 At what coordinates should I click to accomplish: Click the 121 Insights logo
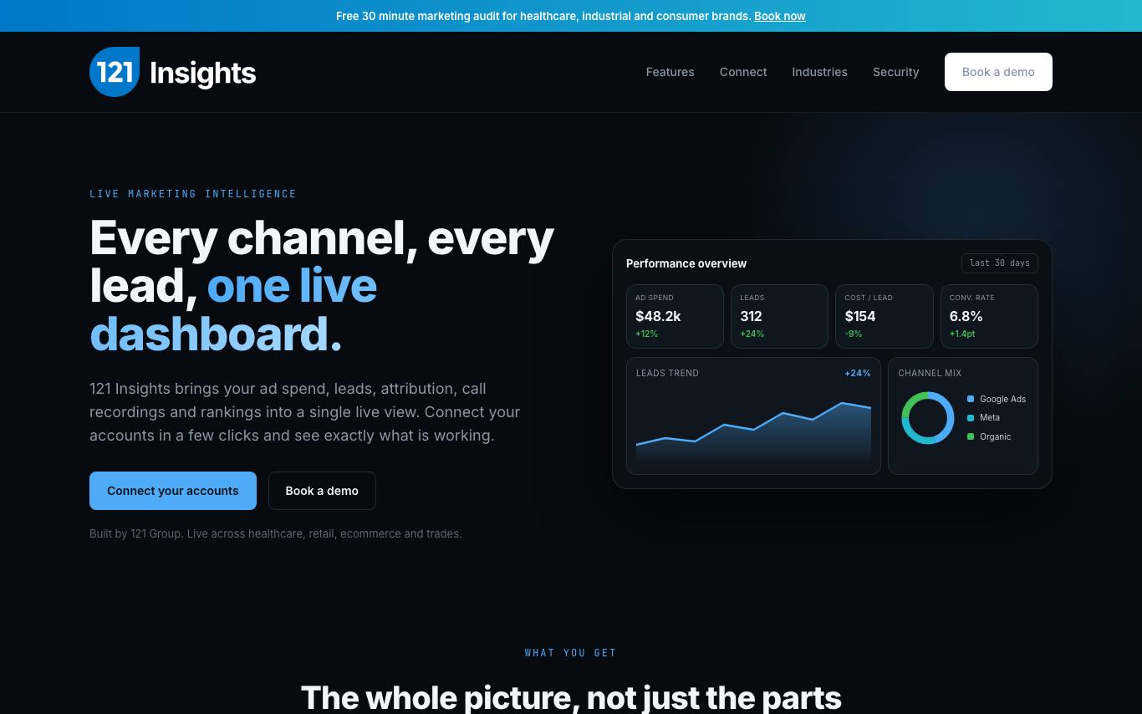tap(172, 72)
